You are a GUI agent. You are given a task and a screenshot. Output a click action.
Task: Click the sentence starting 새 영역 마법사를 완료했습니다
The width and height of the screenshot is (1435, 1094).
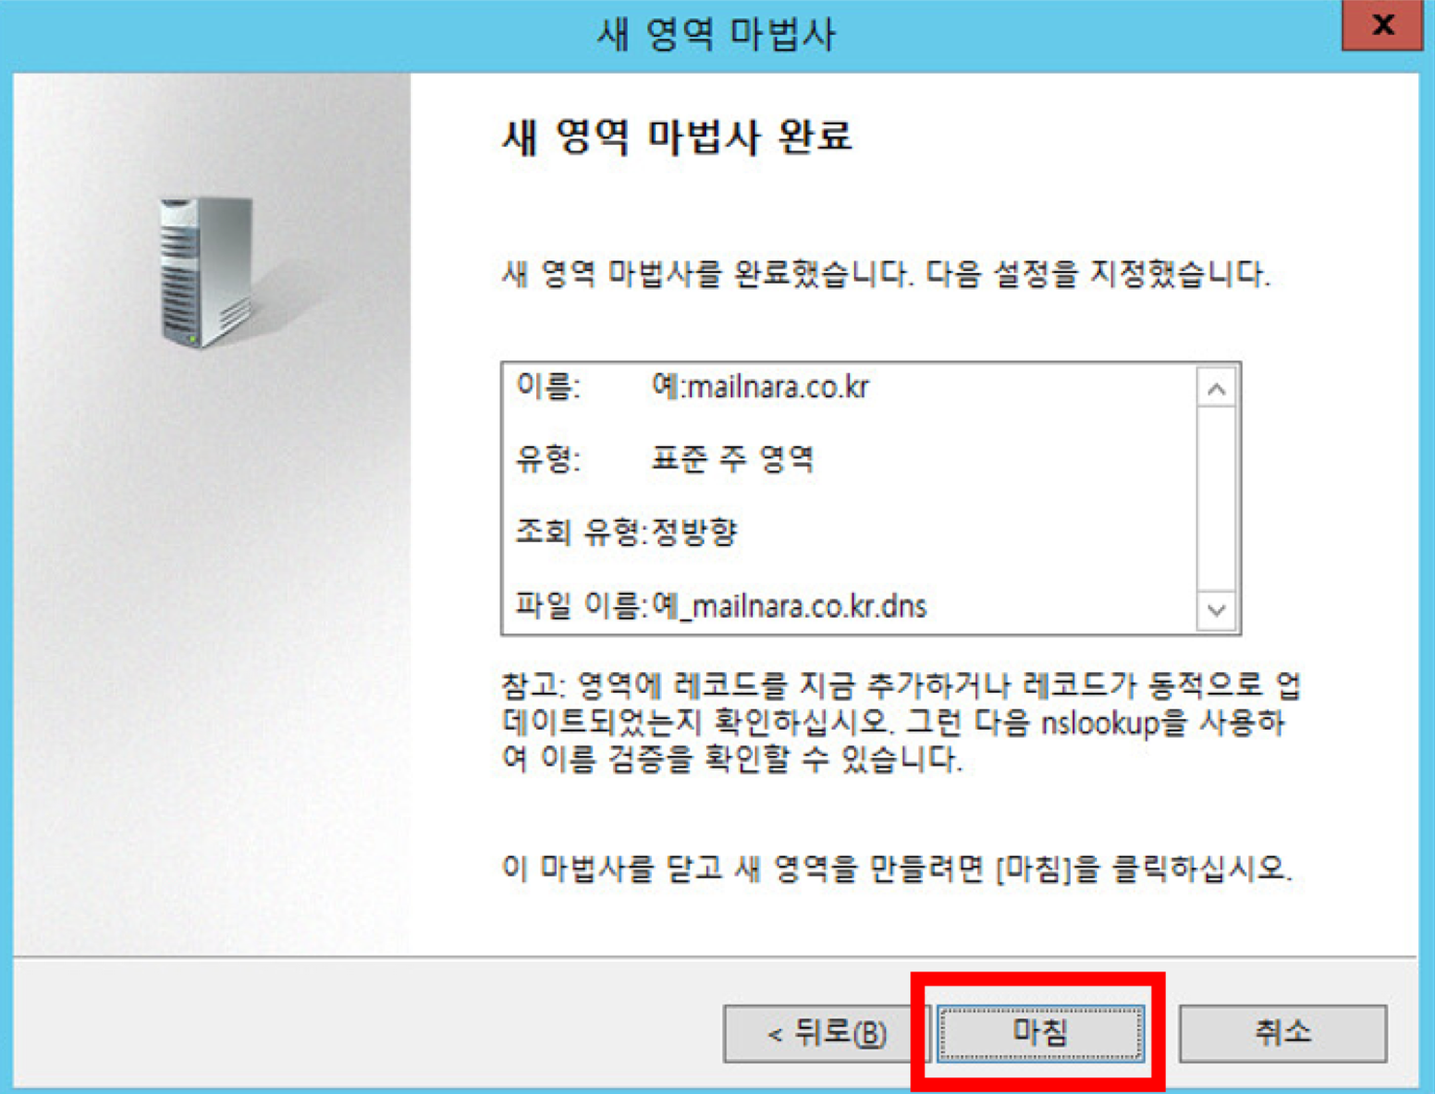click(885, 274)
